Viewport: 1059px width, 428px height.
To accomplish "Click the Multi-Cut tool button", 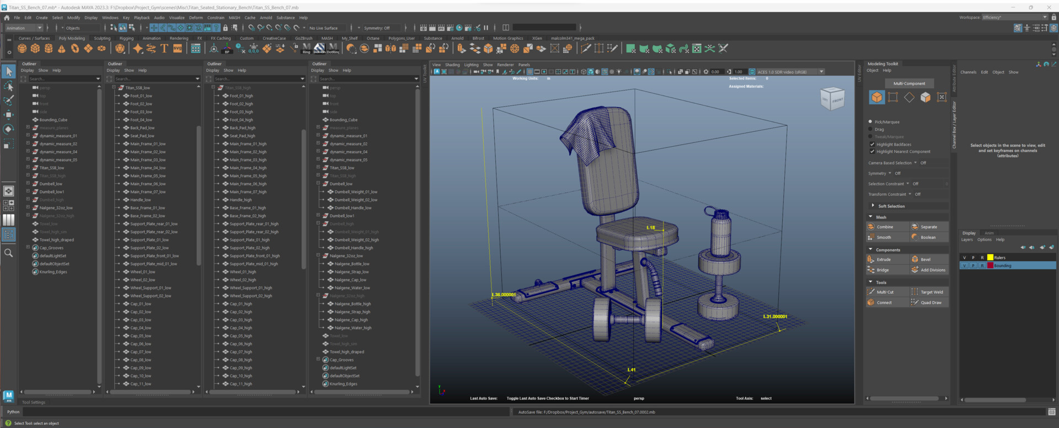I will pos(887,292).
